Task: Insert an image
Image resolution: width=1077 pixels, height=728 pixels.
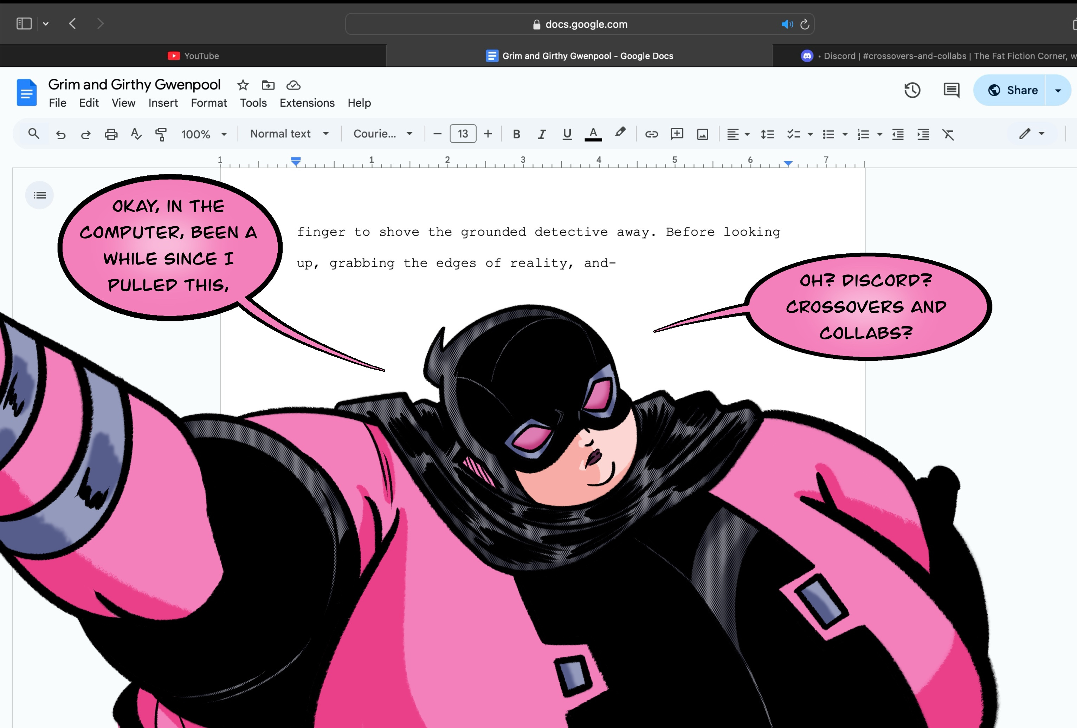Action: click(x=703, y=134)
